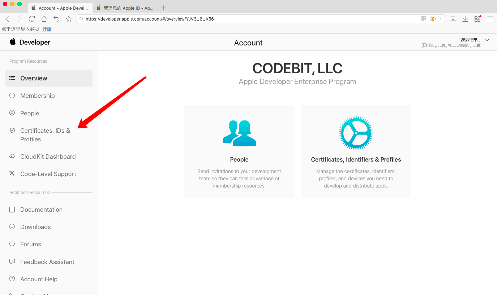Bookmark this page with the star icon
Screen dimensions: 497x295
(x=69, y=19)
